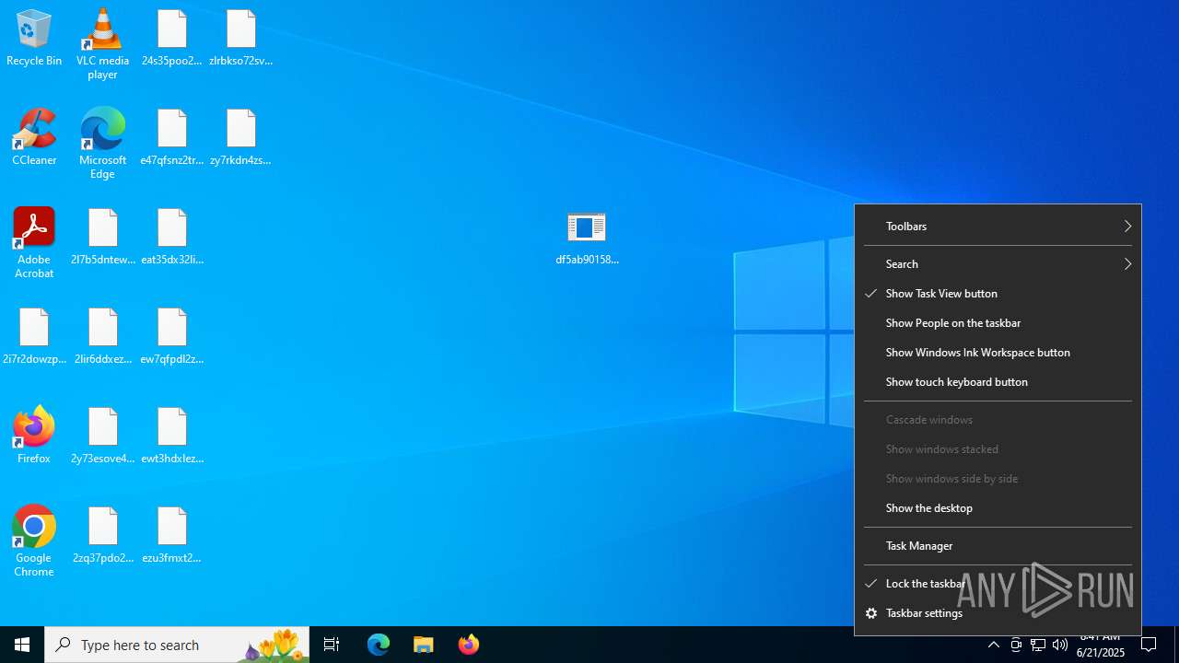Viewport: 1179px width, 663px height.
Task: Open the volume tray icon
Action: tap(1060, 645)
